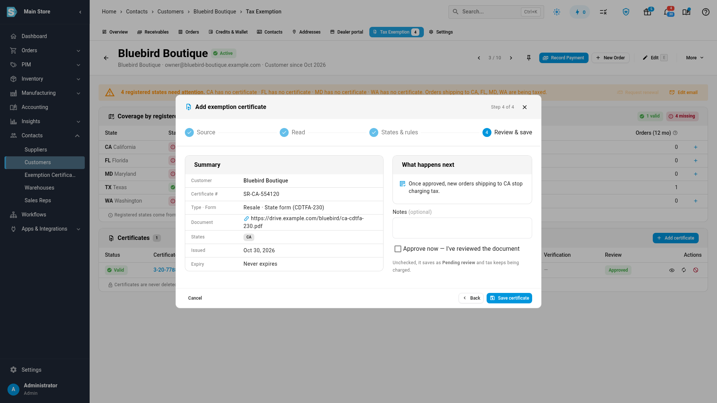Viewport: 717px width, 403px height.
Task: Expand the PIM sidebar menu
Action: click(45, 65)
